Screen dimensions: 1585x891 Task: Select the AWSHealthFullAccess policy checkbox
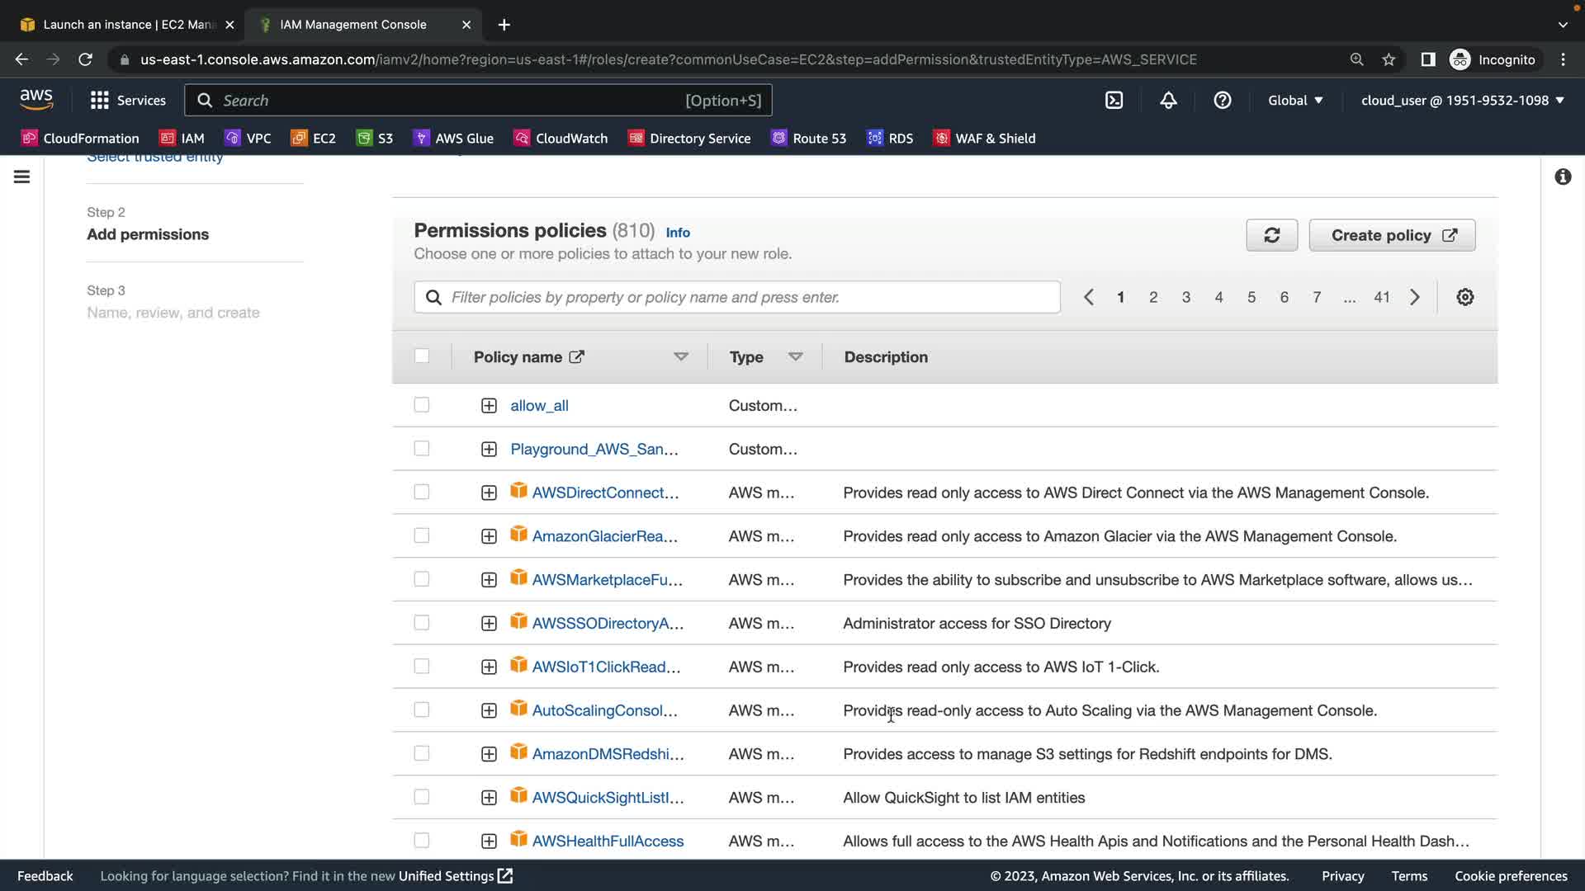coord(422,841)
